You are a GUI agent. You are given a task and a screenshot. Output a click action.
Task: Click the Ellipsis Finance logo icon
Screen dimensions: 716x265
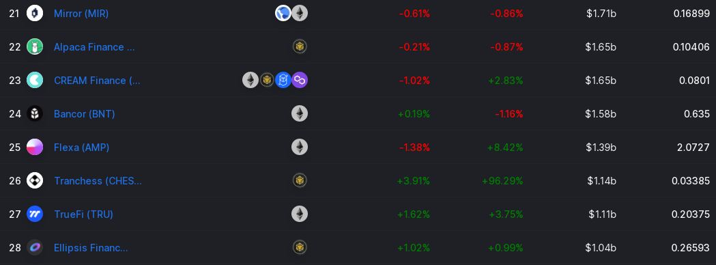click(x=35, y=247)
